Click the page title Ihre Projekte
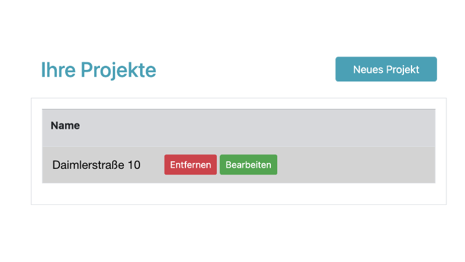 (98, 70)
